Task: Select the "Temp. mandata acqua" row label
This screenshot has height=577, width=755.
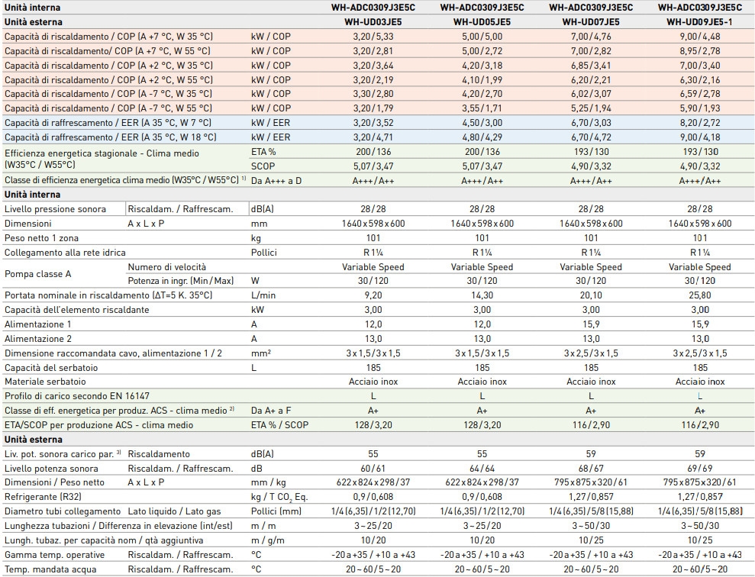Action: (x=50, y=569)
